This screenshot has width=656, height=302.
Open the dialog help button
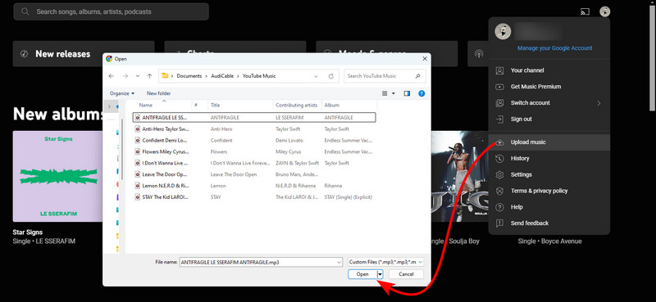pos(421,93)
